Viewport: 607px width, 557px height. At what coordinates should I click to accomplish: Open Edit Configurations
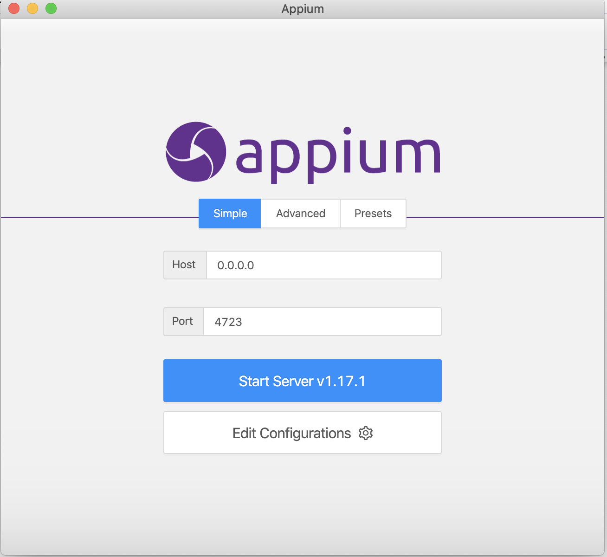click(x=292, y=433)
